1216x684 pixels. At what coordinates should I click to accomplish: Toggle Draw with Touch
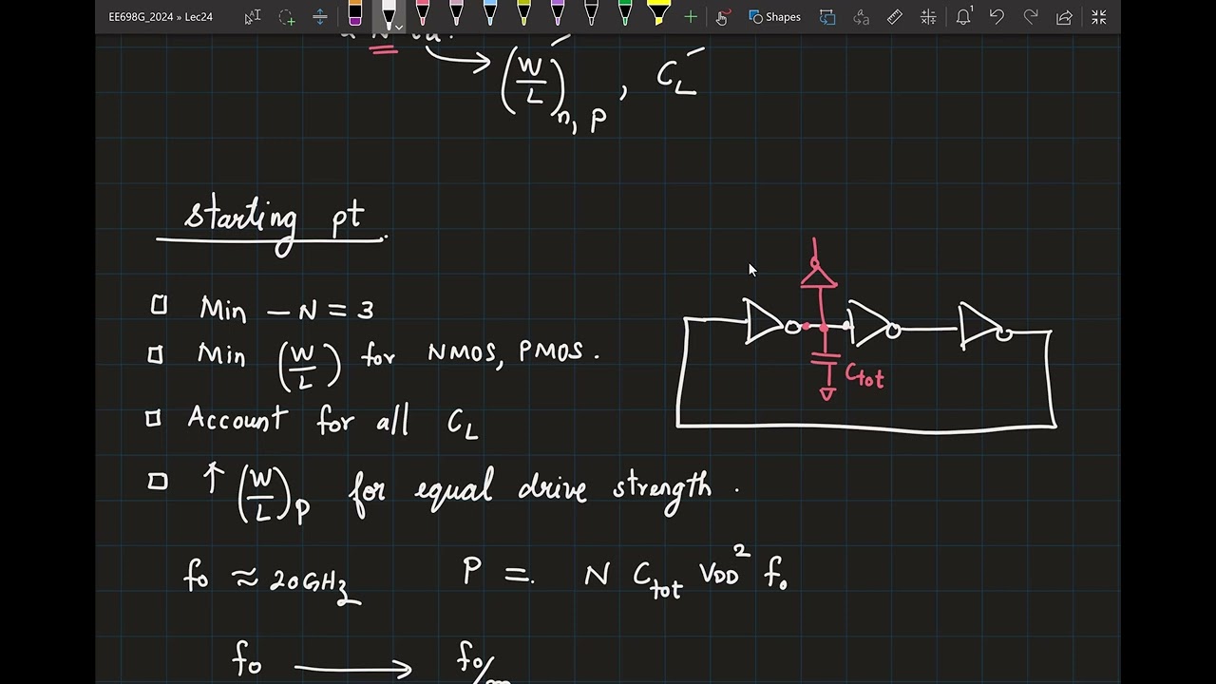coord(722,17)
